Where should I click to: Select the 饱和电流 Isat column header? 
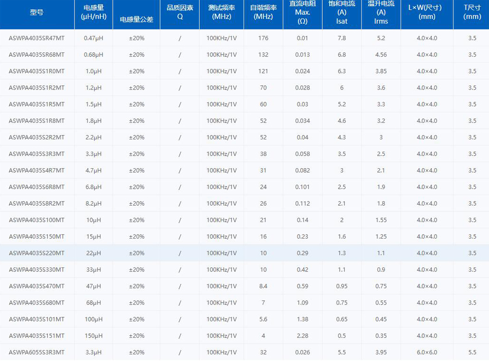click(x=341, y=12)
